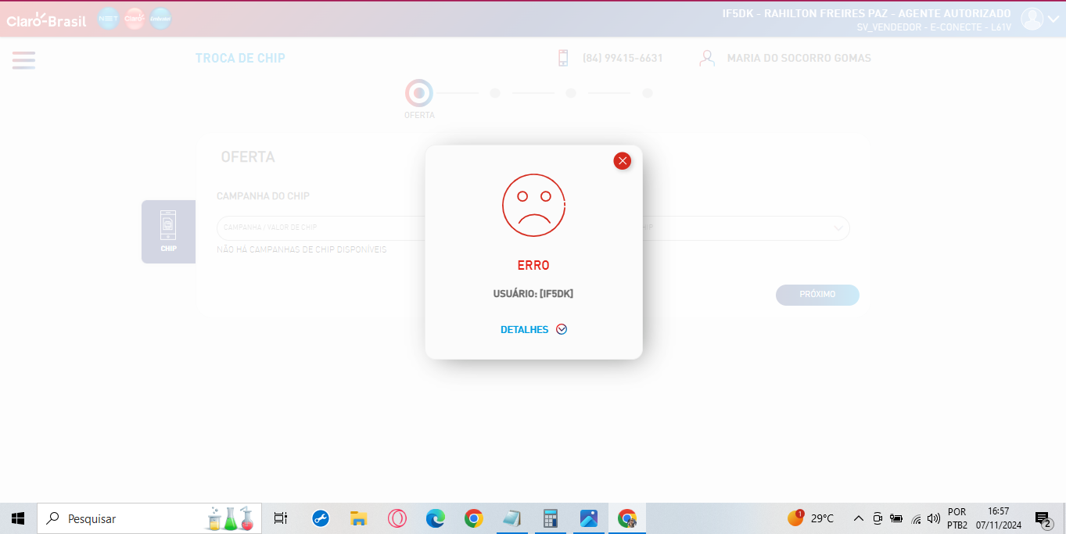Screen dimensions: 1066x534
Task: Open the user avatar profile menu
Action: tap(1032, 19)
